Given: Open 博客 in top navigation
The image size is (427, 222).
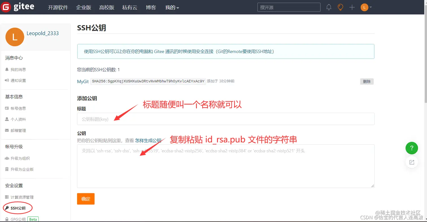Looking at the screenshot, I should tap(151, 8).
